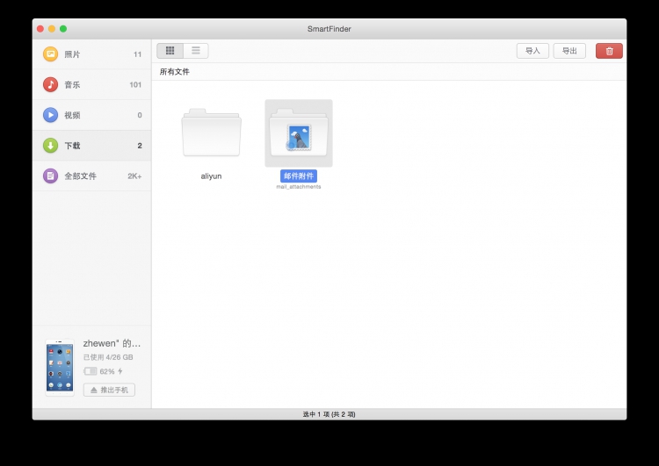
Task: Select the mail_attachments folder thumbnail
Action: pos(299,133)
